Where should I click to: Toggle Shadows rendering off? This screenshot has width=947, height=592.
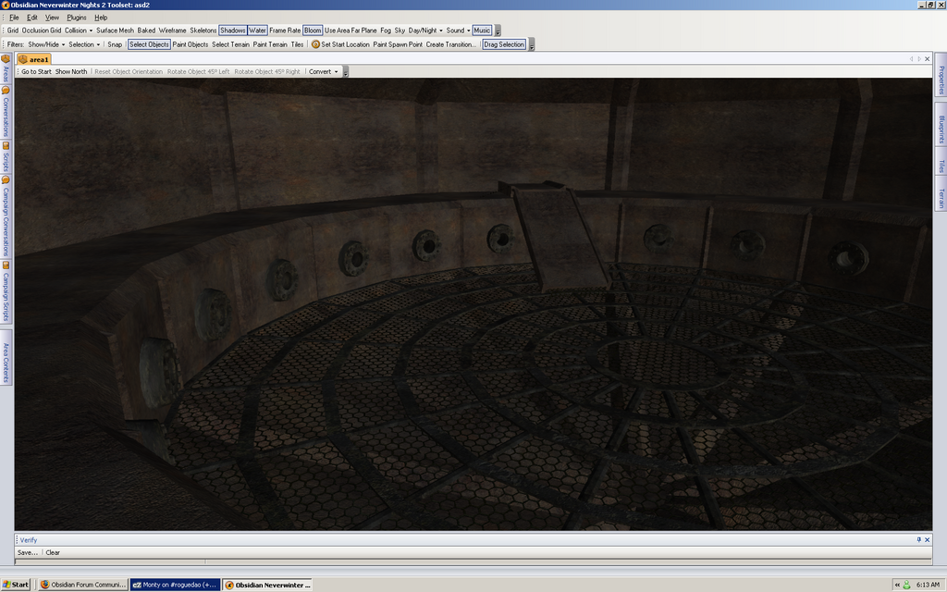click(x=233, y=31)
